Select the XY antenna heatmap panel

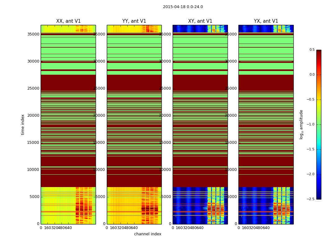tap(200, 125)
